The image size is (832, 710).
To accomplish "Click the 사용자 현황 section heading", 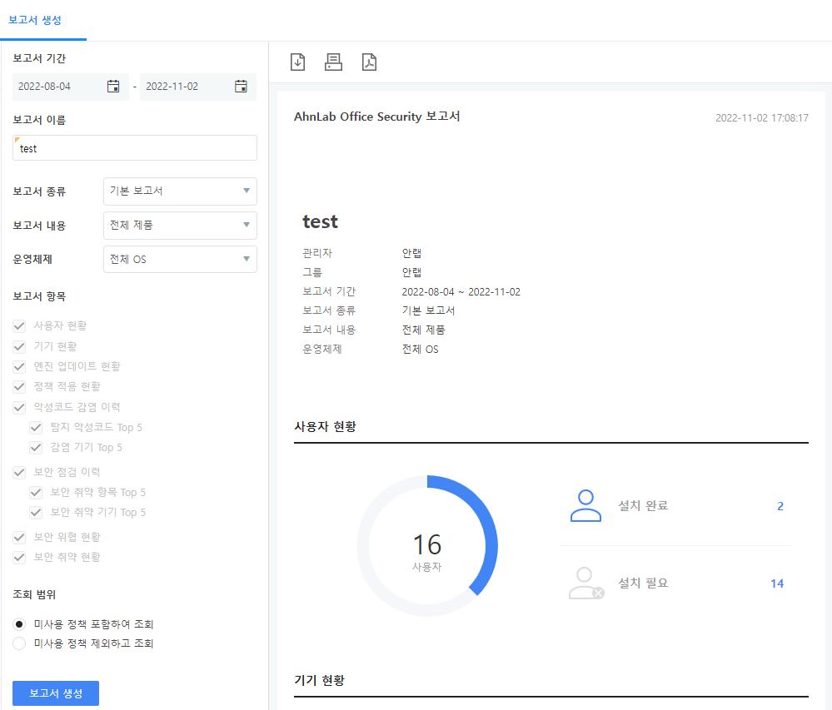I will [326, 427].
